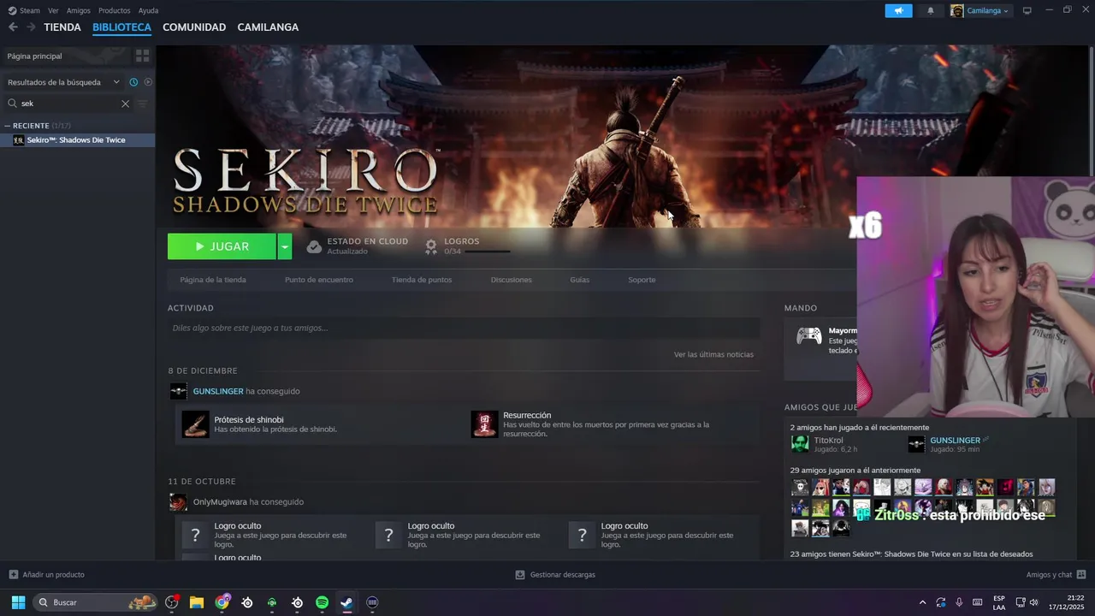Open play options dropdown next to JUGAR
The width and height of the screenshot is (1095, 616).
285,246
